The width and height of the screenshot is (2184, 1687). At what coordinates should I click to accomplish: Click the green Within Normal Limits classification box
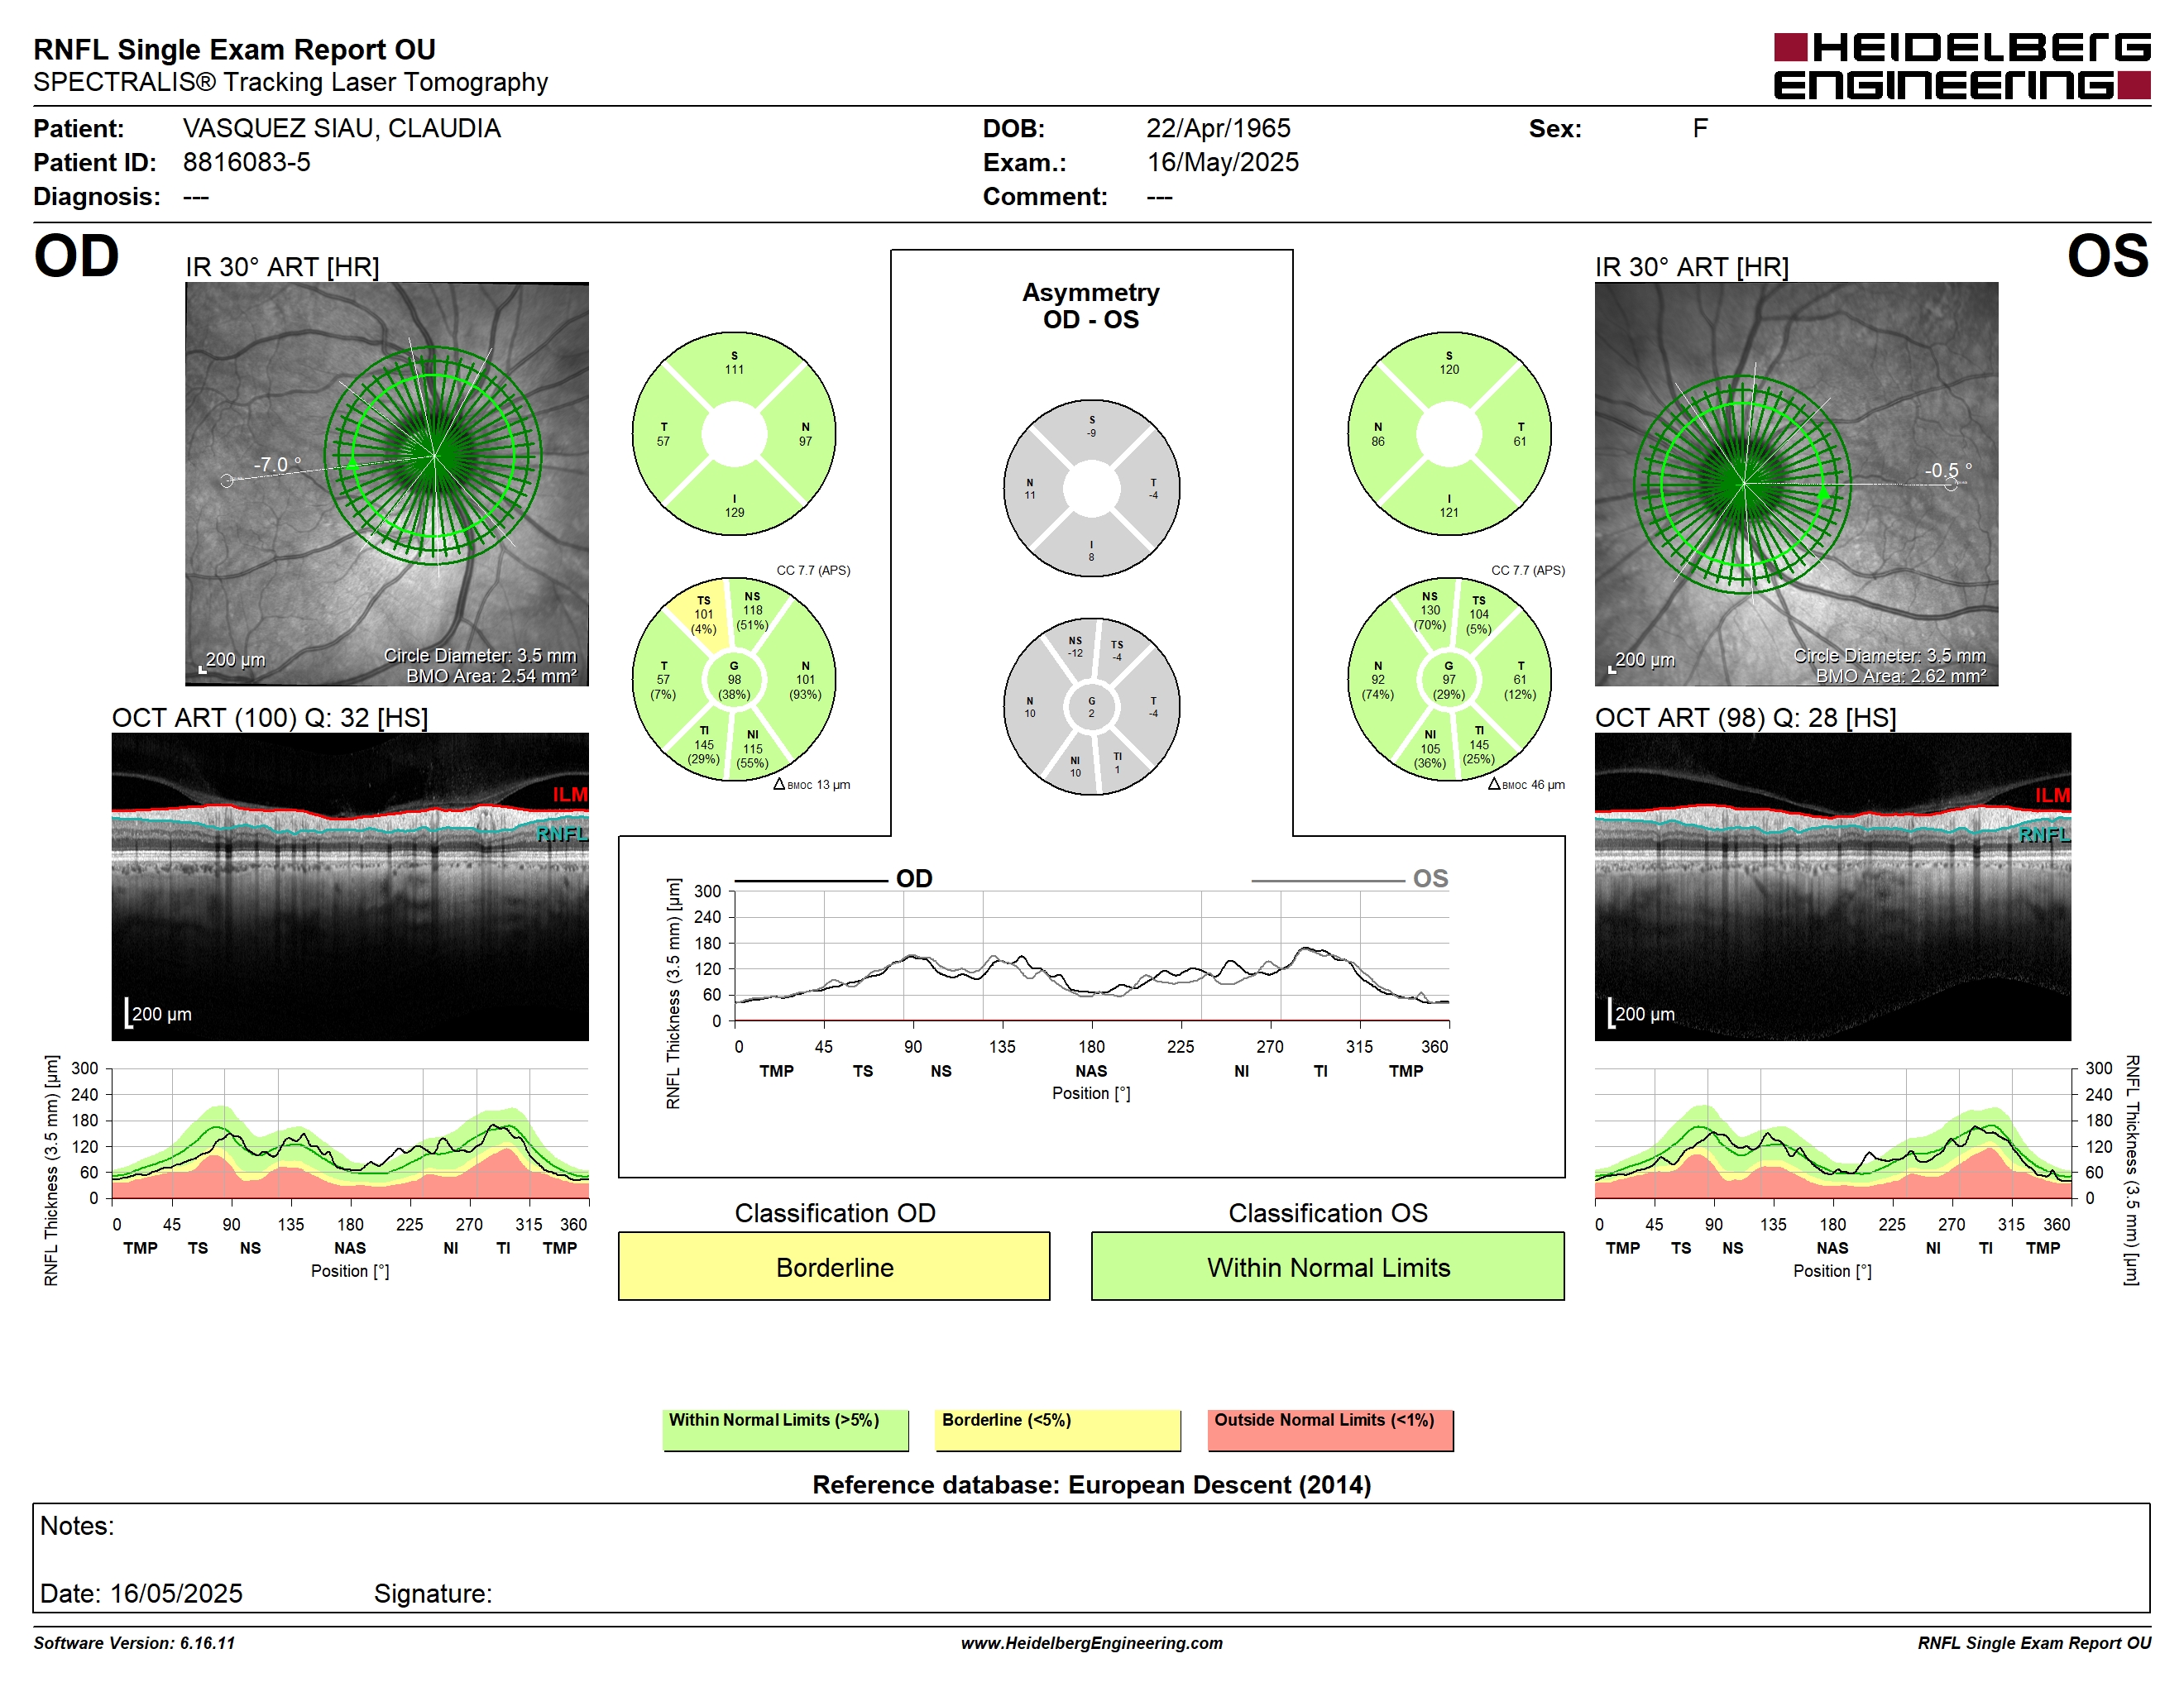[x=1327, y=1266]
